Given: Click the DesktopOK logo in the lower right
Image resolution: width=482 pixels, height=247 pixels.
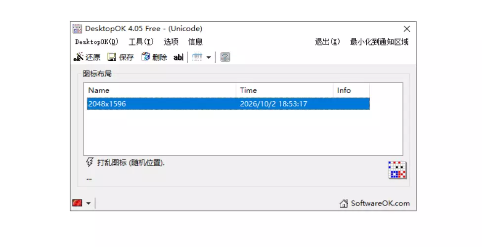Looking at the screenshot, I should click(x=397, y=170).
